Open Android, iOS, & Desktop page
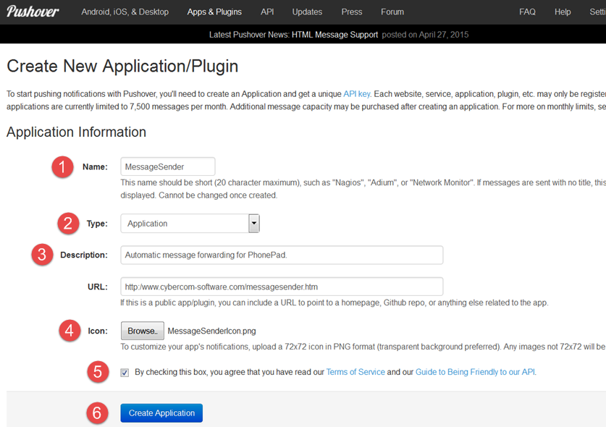The width and height of the screenshot is (606, 427). (x=125, y=12)
